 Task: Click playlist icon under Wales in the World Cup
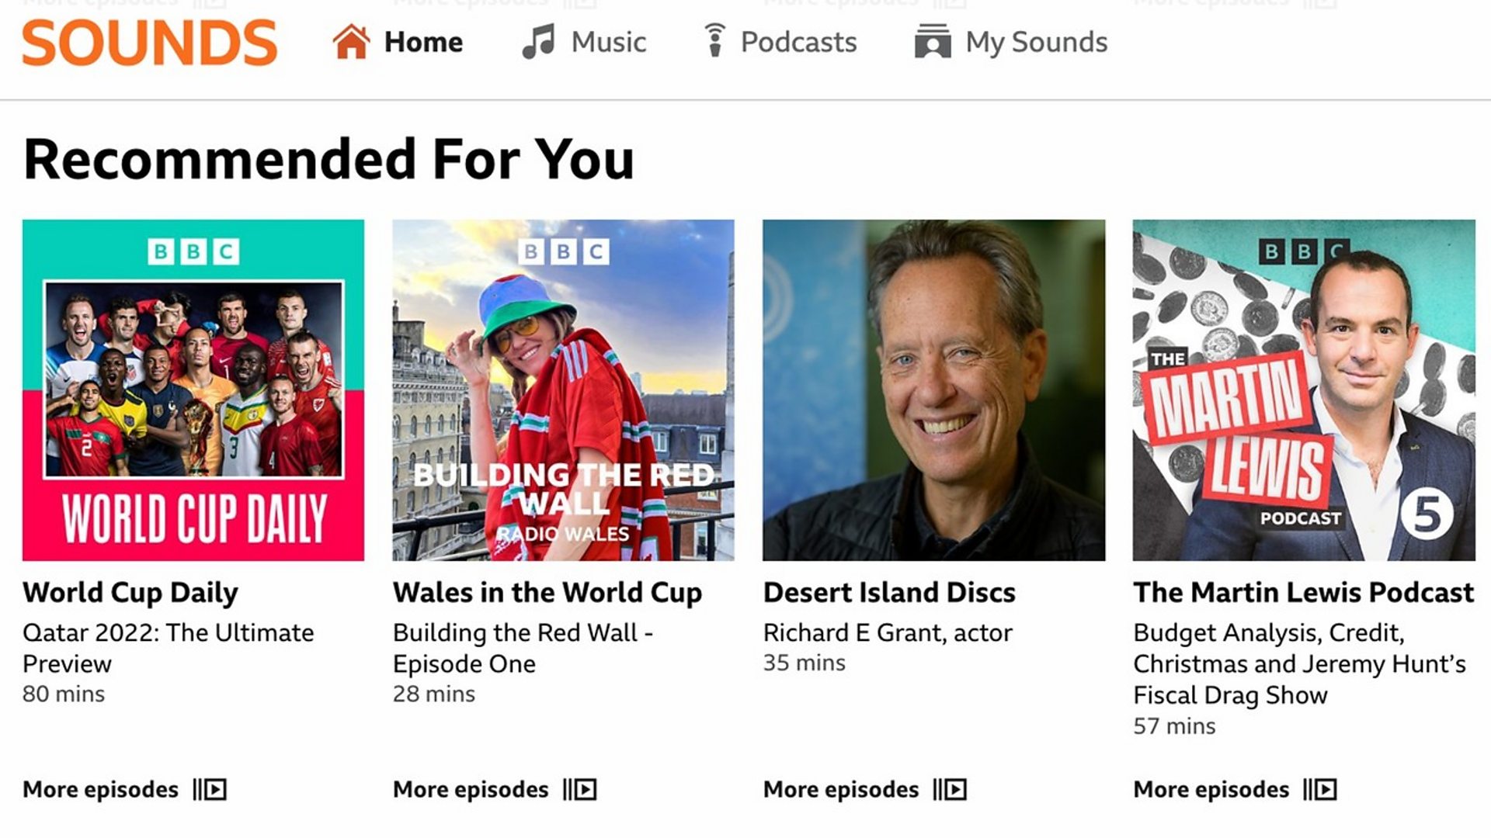pos(580,790)
